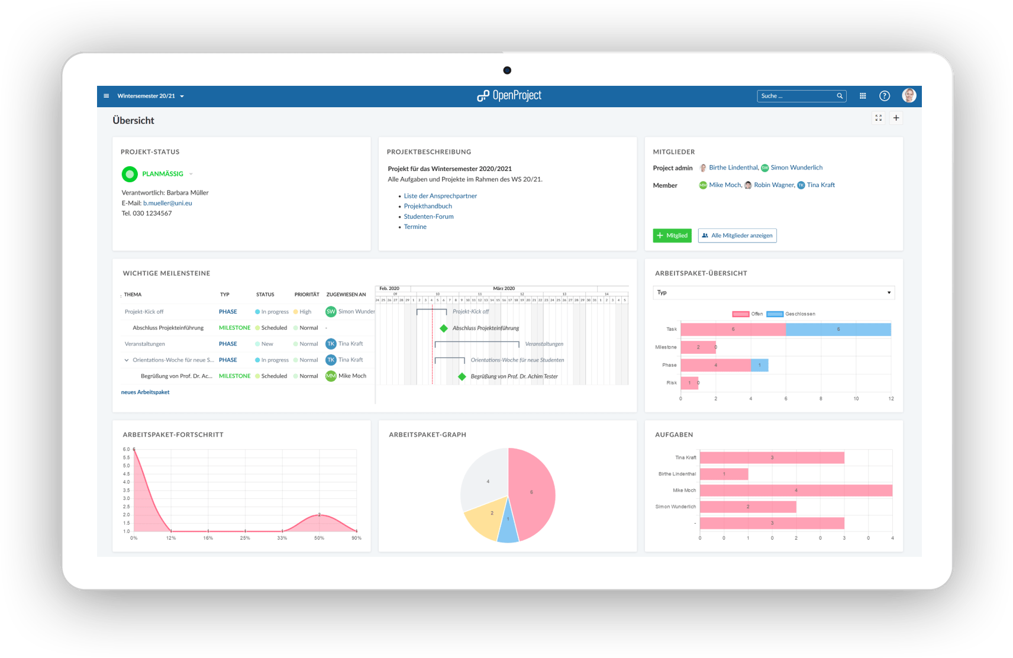The height and width of the screenshot is (658, 1013).
Task: Add a widget with plus icon
Action: [x=896, y=118]
